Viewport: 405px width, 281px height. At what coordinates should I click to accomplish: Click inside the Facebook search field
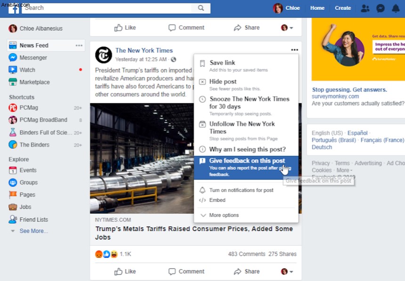(x=106, y=8)
